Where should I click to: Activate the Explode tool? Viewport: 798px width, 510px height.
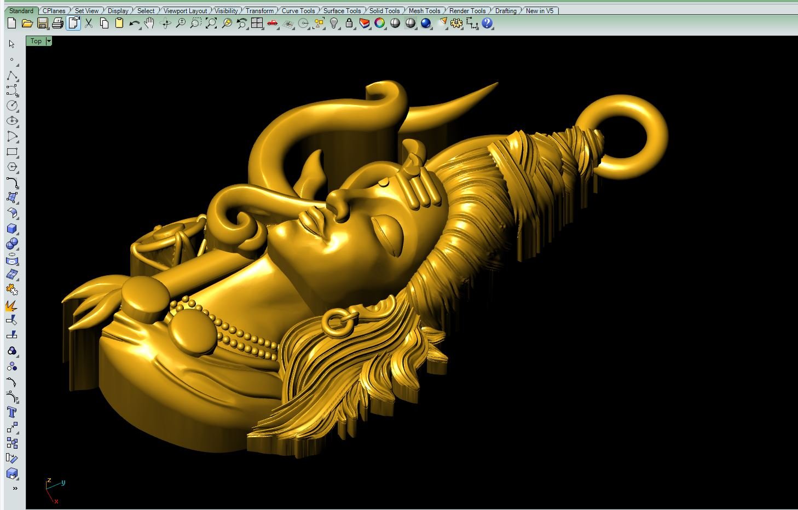point(12,305)
